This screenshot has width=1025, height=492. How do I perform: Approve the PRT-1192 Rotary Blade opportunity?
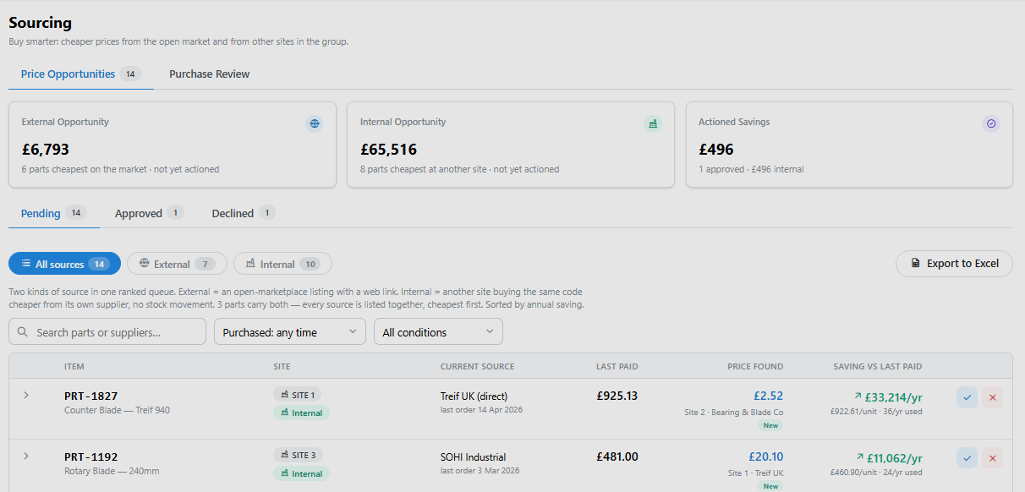point(967,458)
